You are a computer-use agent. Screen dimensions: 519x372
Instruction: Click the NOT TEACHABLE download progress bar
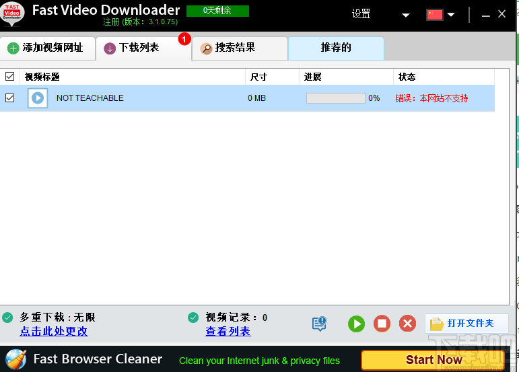click(x=335, y=98)
